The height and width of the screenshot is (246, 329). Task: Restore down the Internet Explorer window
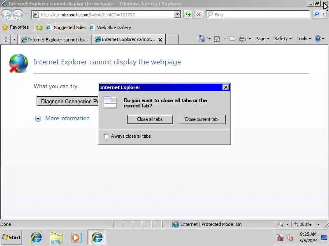click(317, 4)
